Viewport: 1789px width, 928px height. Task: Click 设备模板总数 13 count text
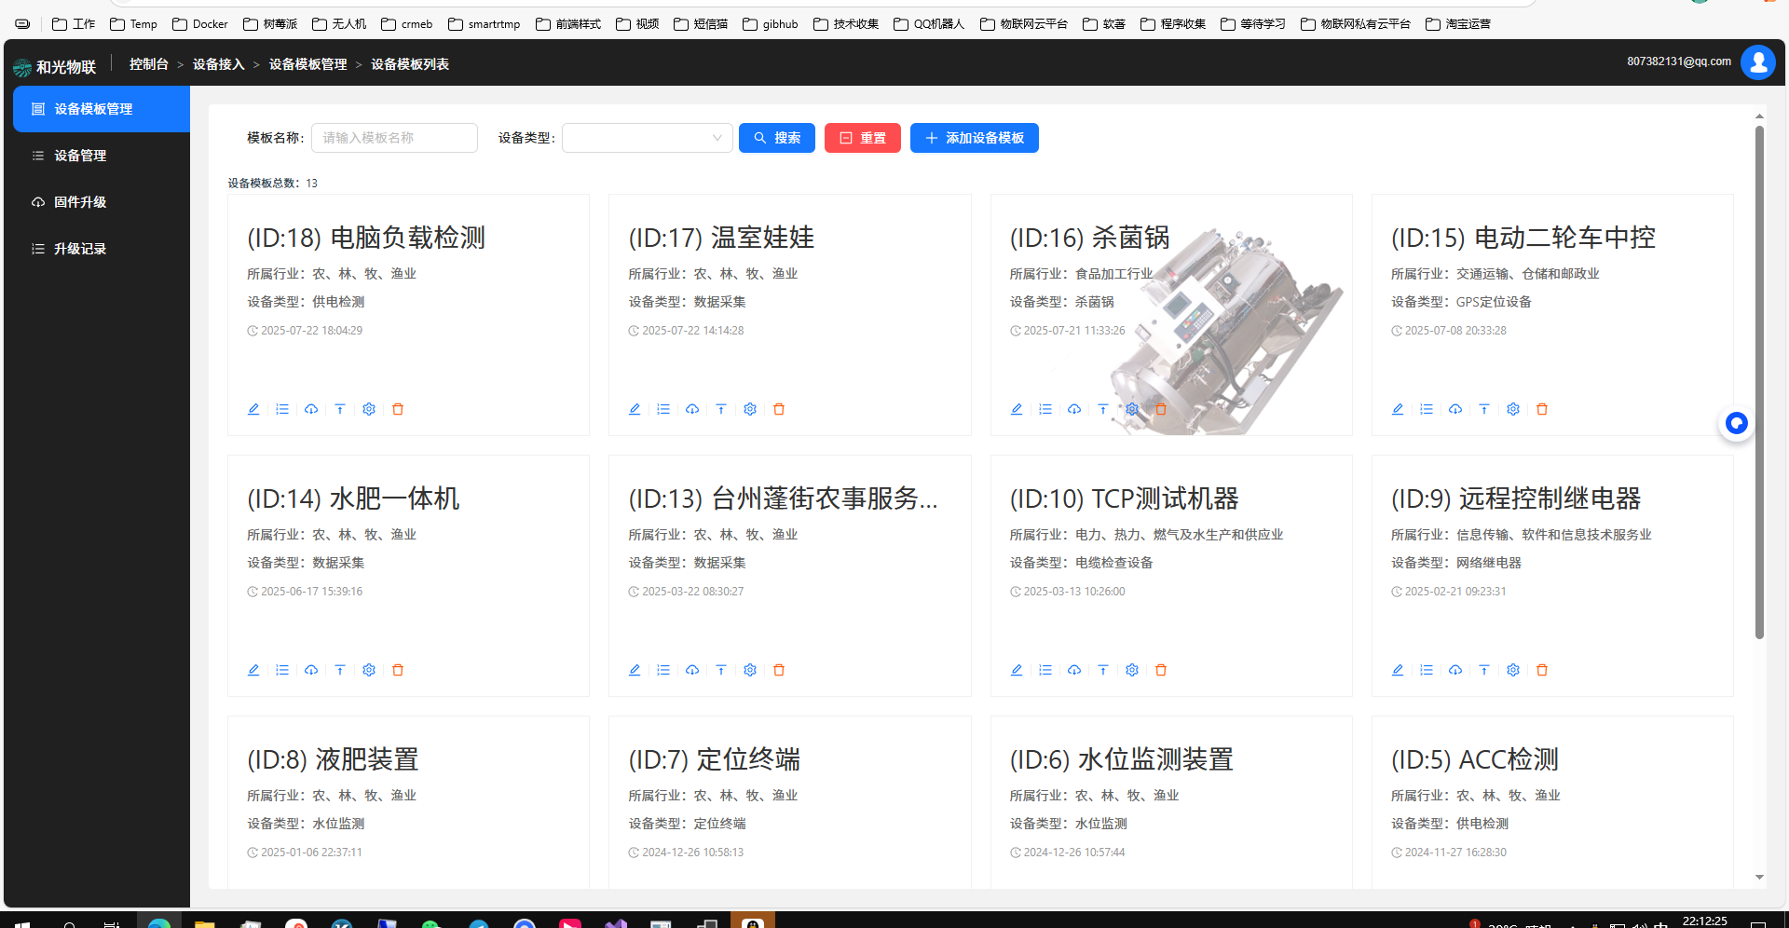pyautogui.click(x=273, y=184)
